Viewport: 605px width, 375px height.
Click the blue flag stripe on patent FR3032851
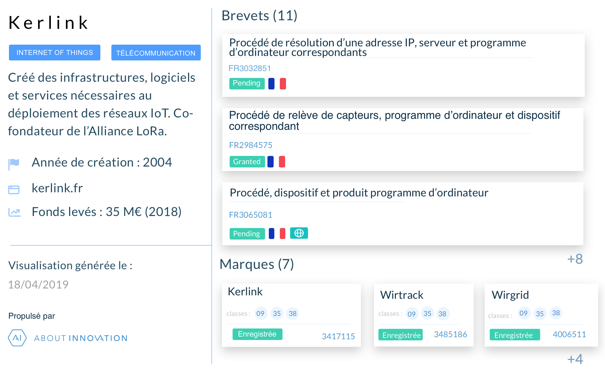[x=271, y=83]
